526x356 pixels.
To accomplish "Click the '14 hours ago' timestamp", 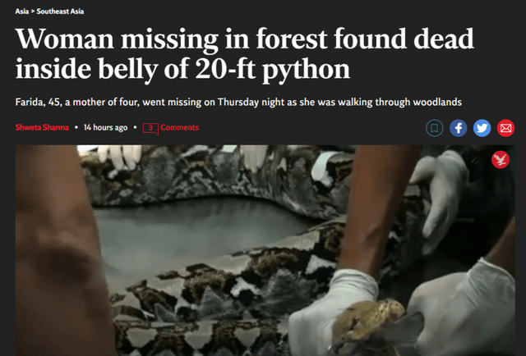I will click(105, 128).
